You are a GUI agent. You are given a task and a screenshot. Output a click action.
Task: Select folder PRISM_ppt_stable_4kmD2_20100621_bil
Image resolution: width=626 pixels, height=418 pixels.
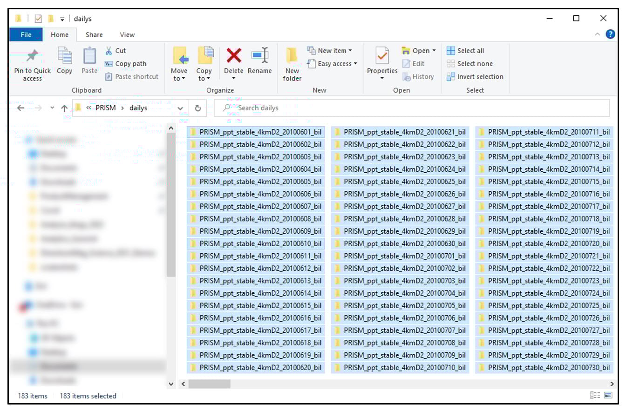(x=400, y=132)
